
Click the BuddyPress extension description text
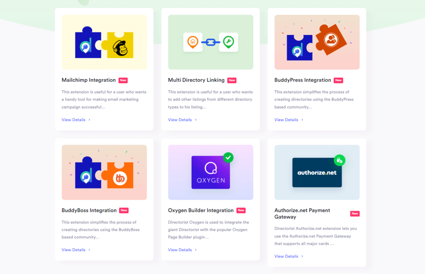(x=314, y=99)
